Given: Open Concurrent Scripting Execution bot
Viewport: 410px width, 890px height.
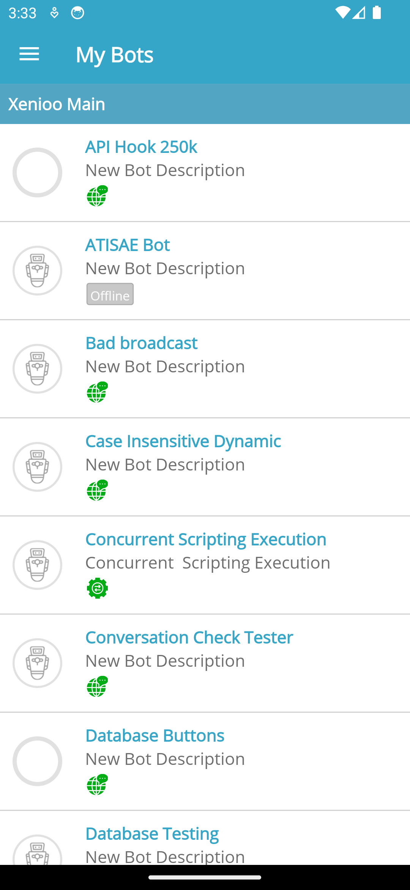Looking at the screenshot, I should [x=206, y=539].
